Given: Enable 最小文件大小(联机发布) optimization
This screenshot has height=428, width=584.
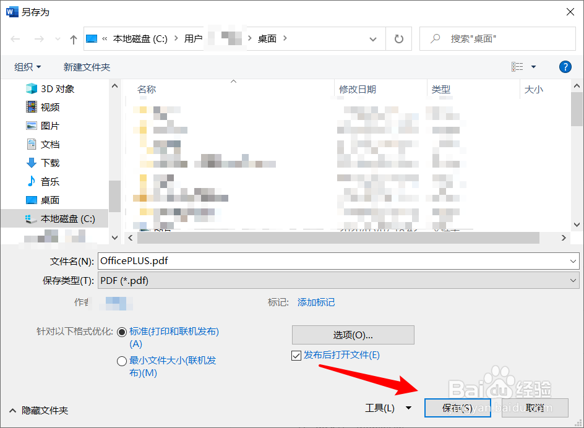Looking at the screenshot, I should (122, 360).
